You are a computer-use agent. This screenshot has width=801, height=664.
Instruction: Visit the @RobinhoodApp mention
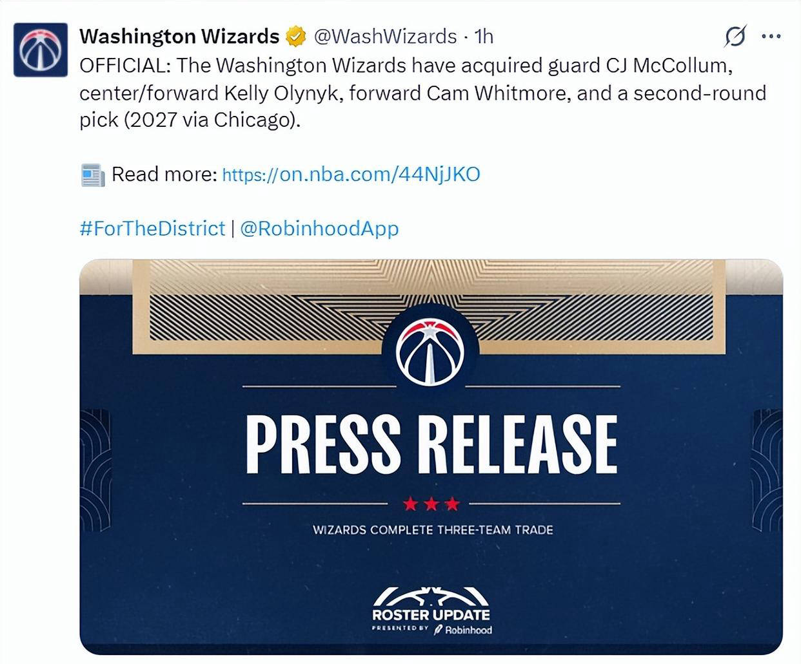319,229
